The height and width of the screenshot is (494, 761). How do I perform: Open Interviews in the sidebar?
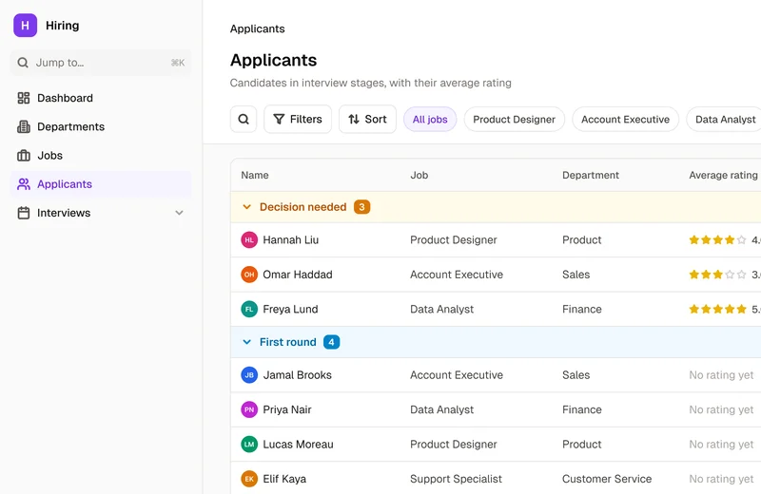[x=101, y=213]
